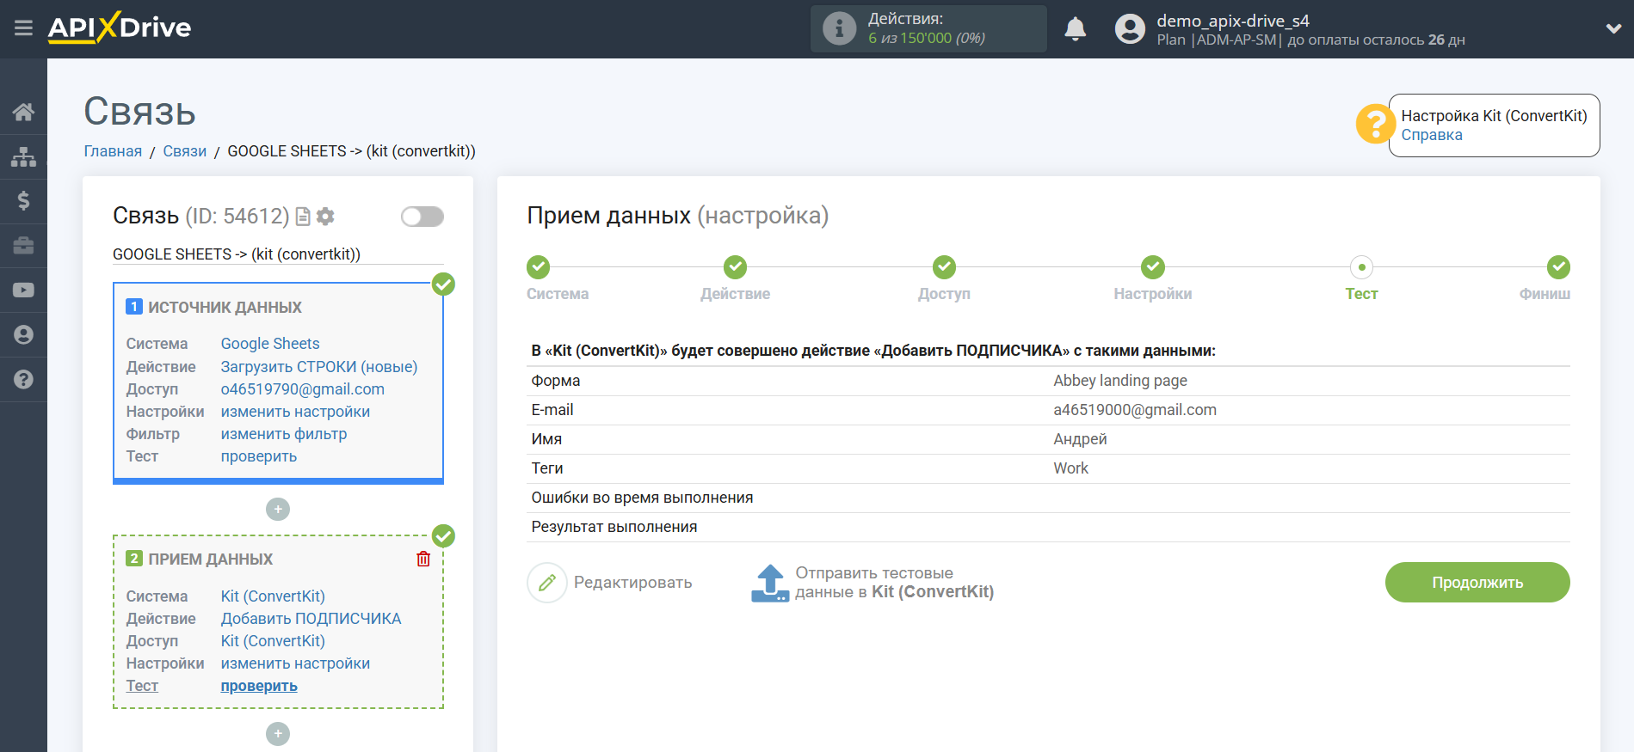Go to Главная breadcrumb
The width and height of the screenshot is (1634, 752).
[113, 151]
